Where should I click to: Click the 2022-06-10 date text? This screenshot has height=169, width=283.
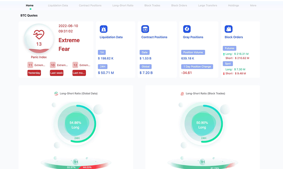[68, 26]
